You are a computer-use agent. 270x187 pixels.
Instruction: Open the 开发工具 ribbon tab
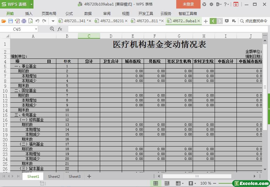click(146, 13)
